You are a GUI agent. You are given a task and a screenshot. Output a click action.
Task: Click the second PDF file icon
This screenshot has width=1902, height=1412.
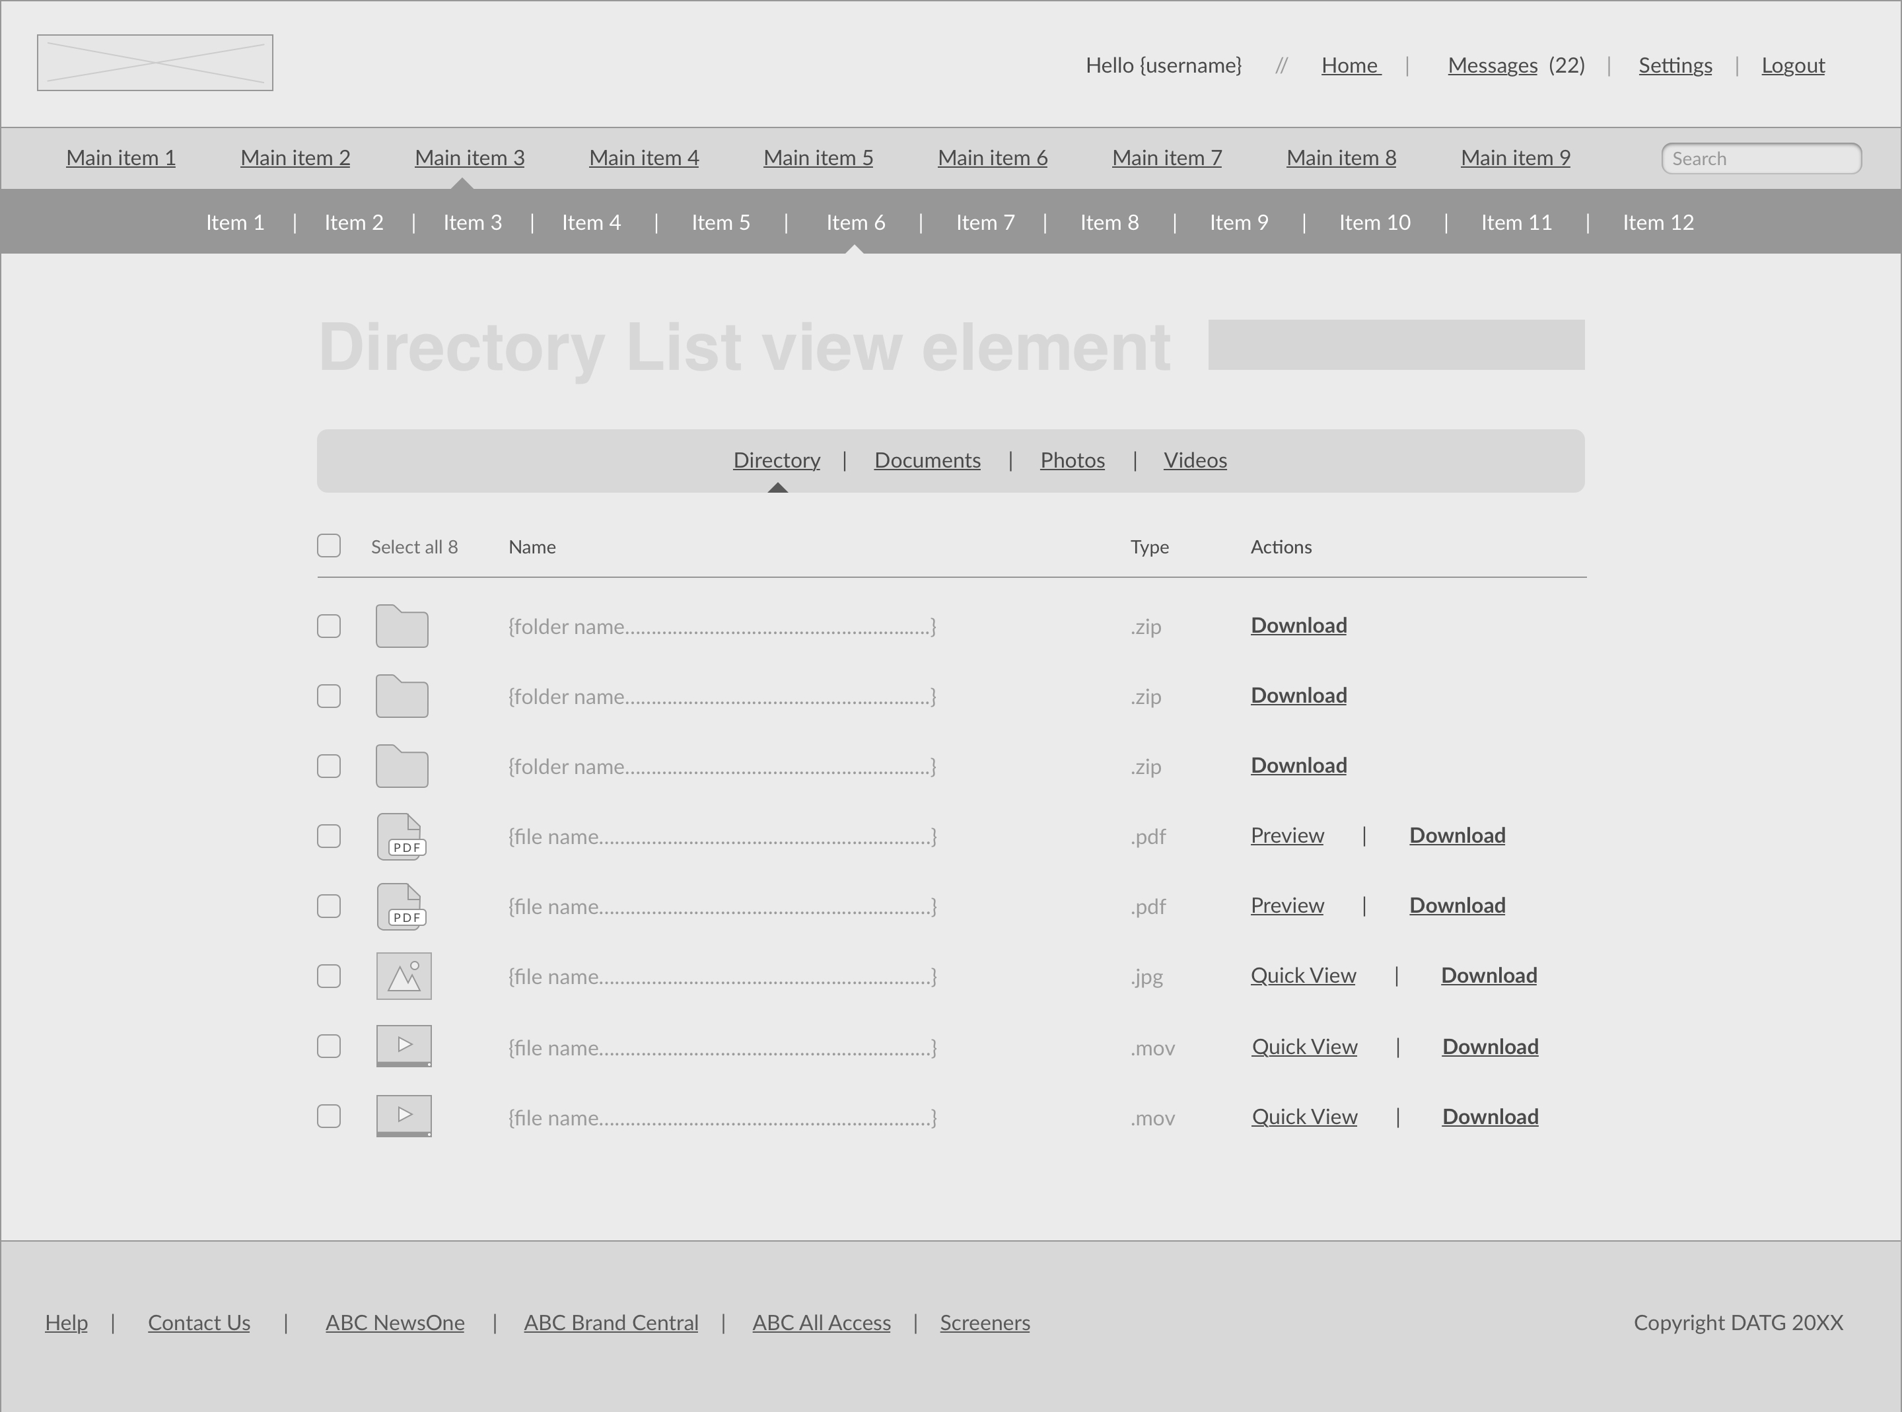click(402, 907)
